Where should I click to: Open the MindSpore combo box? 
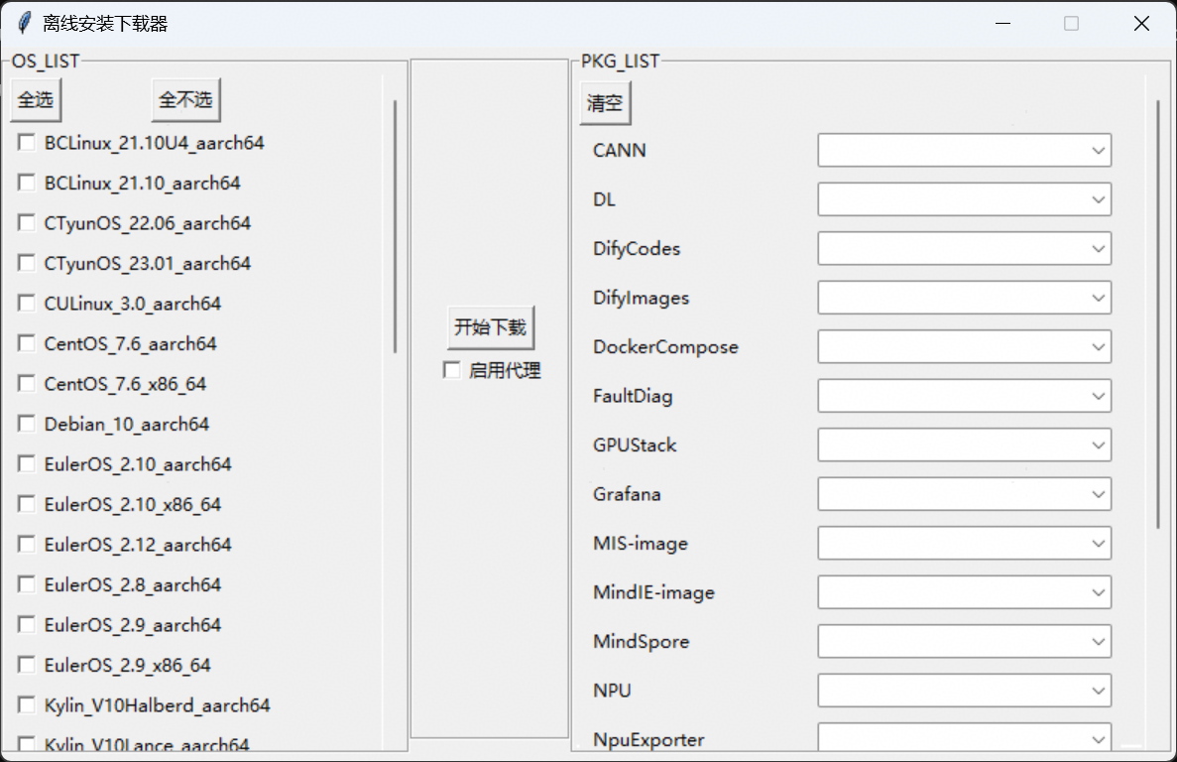pyautogui.click(x=1098, y=642)
